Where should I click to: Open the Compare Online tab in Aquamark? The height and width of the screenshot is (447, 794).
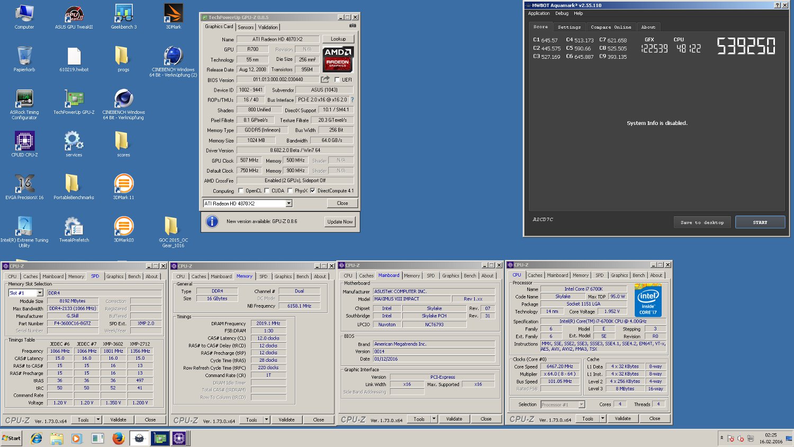pyautogui.click(x=611, y=27)
